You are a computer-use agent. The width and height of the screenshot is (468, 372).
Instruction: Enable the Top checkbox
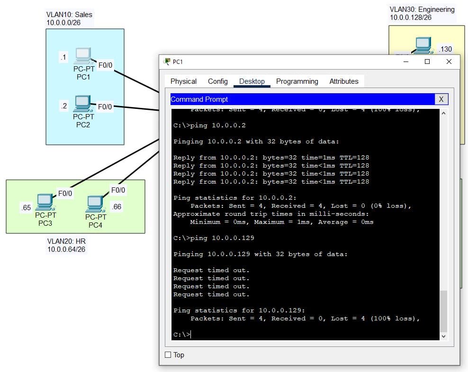point(168,355)
